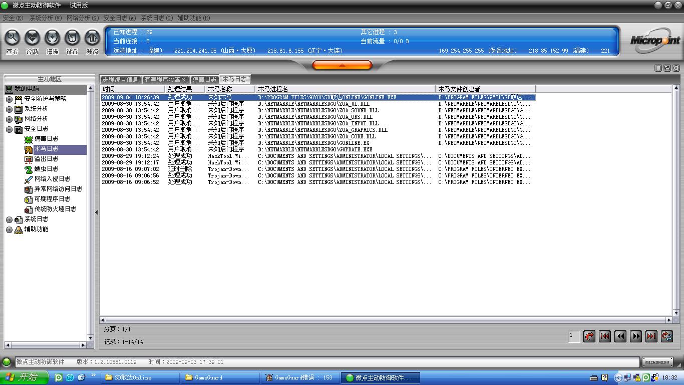The image size is (684, 385).
Task: Open the 安全日志(A) menu
Action: [120, 18]
